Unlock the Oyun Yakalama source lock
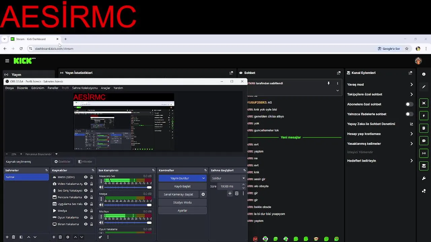The image size is (431, 242). tap(91, 217)
